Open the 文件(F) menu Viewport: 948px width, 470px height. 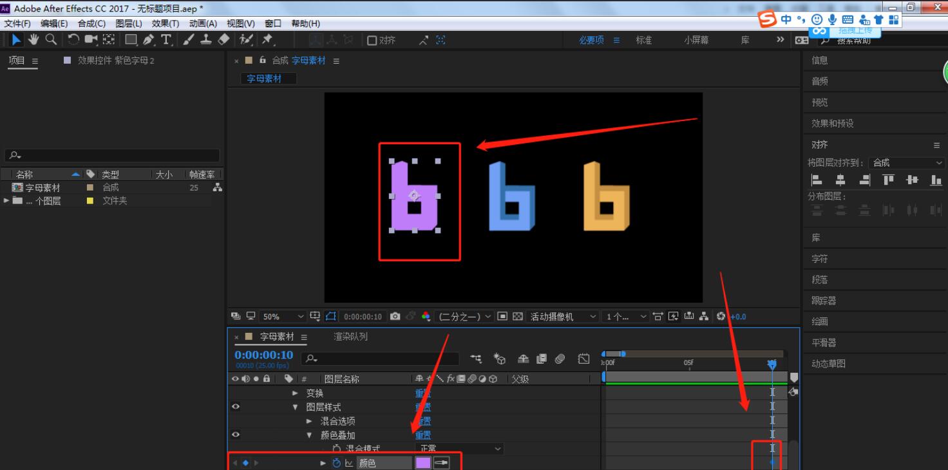point(17,23)
